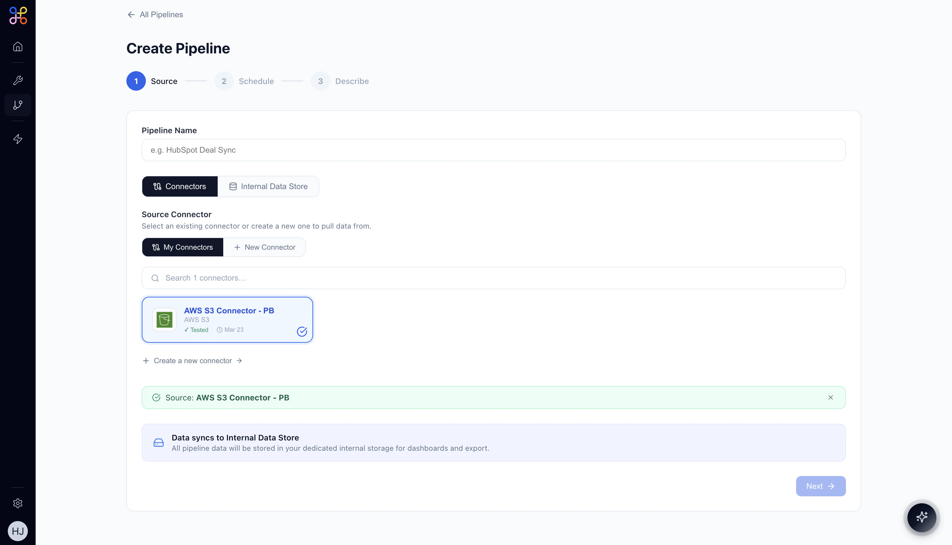Screen dimensions: 952x545
Task: Select the Connectors source toggle
Action: click(180, 186)
